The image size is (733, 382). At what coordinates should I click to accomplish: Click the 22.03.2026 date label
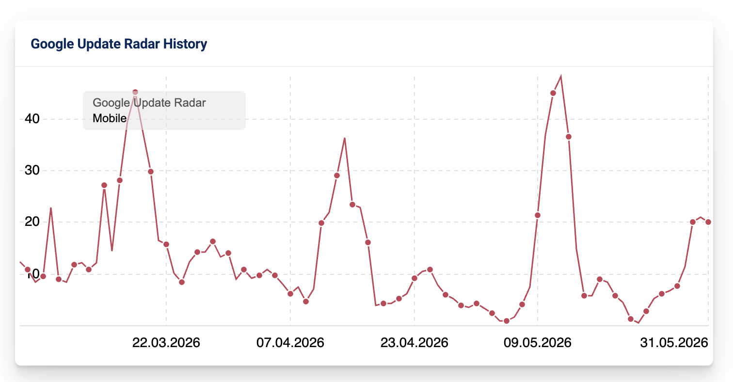166,343
